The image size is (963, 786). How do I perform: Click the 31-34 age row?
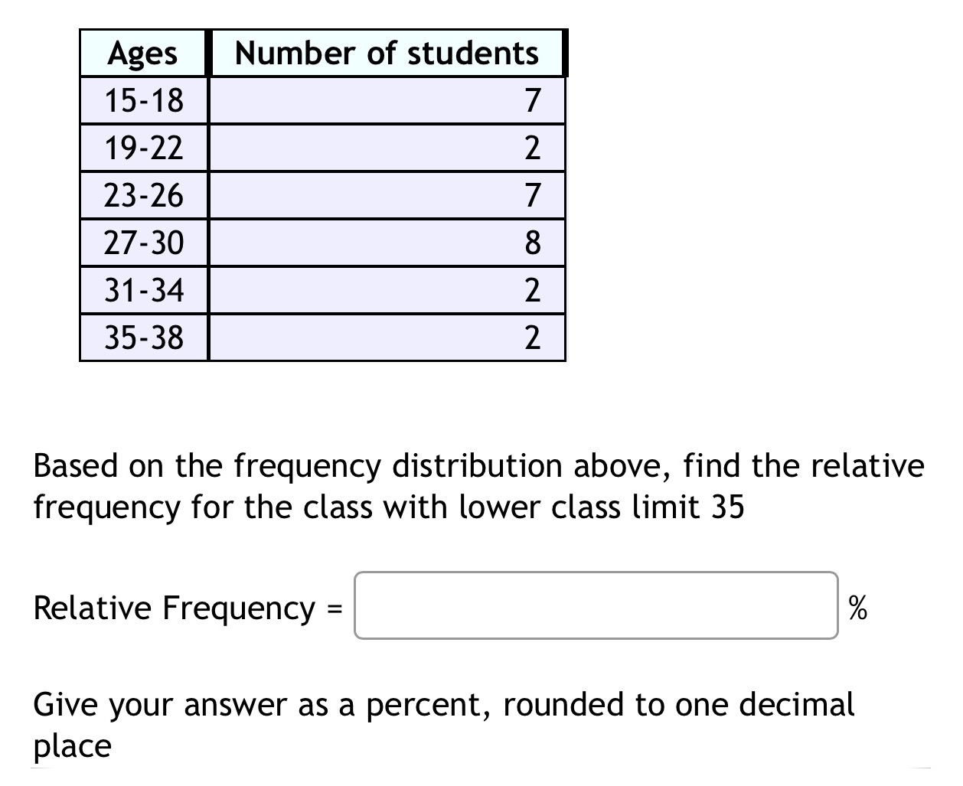click(x=143, y=290)
